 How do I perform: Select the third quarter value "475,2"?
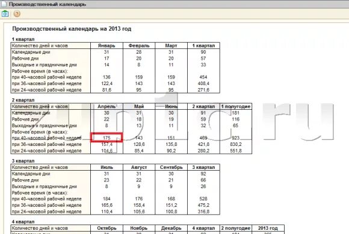coord(203,205)
